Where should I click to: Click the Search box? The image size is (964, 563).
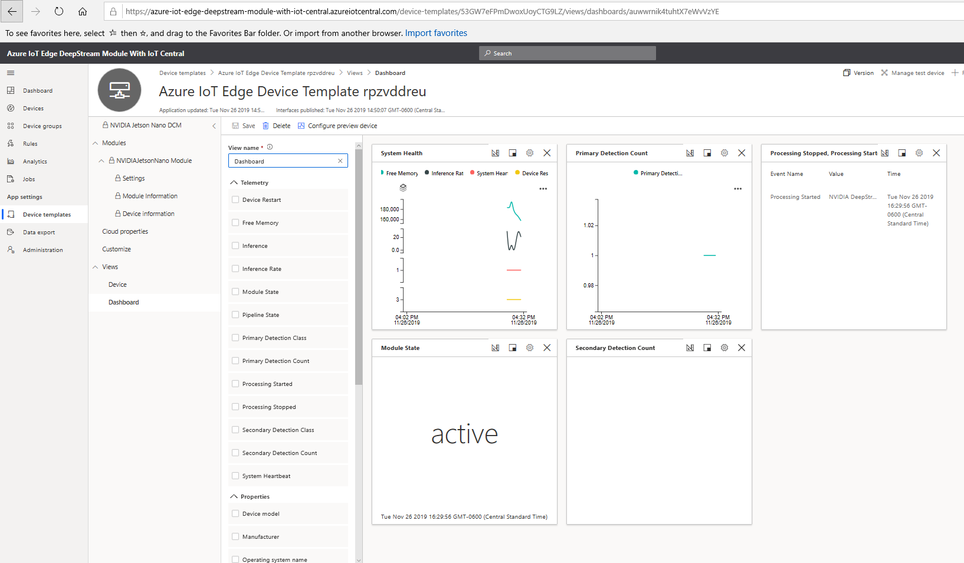(x=568, y=53)
